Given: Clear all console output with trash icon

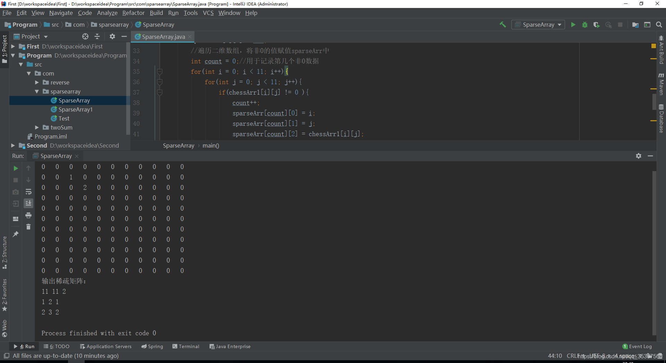Looking at the screenshot, I should [x=28, y=227].
